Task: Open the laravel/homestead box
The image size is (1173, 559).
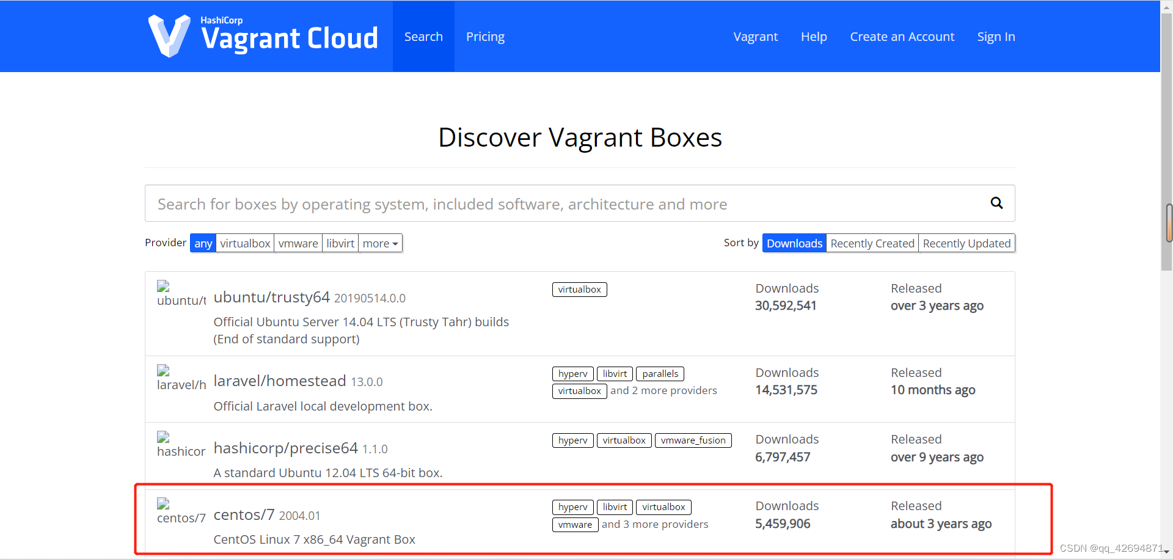Action: [280, 381]
